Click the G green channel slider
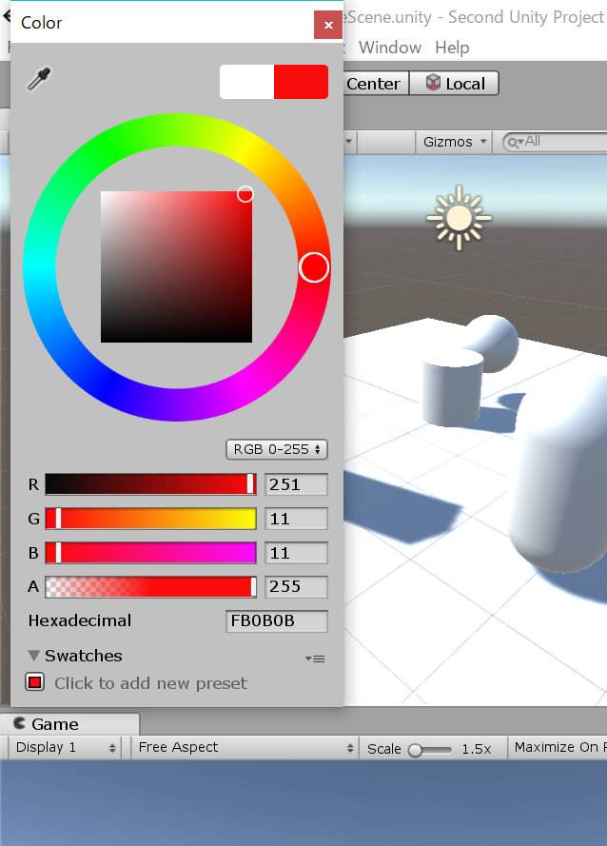 coord(150,519)
